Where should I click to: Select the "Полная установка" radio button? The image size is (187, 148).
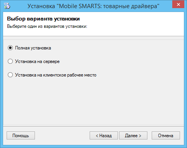click(x=10, y=48)
